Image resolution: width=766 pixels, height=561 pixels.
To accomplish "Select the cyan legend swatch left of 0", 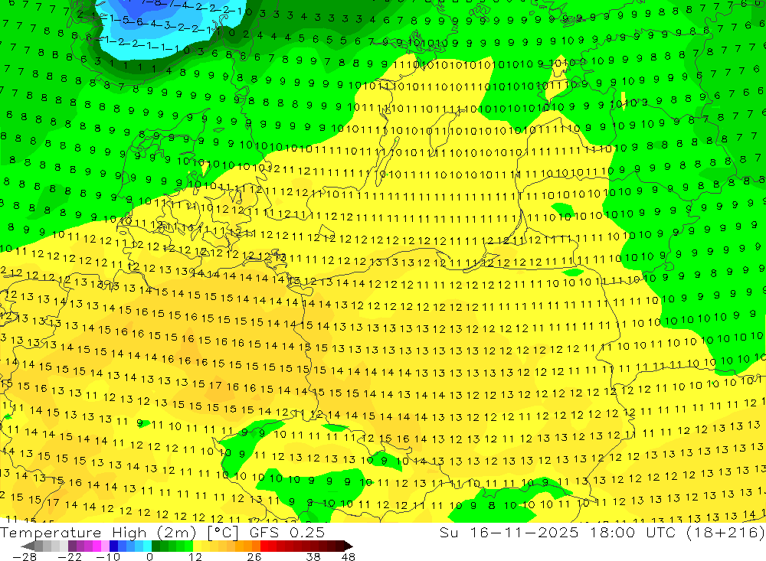I will point(147,546).
